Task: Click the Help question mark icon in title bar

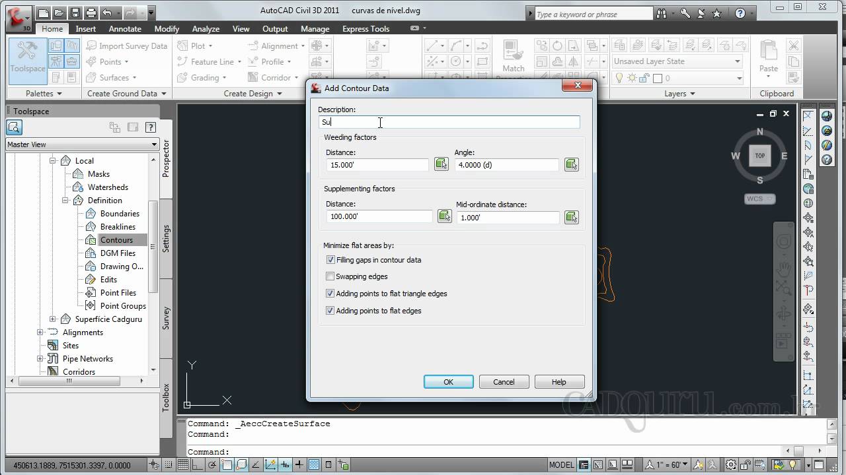Action: pos(740,13)
